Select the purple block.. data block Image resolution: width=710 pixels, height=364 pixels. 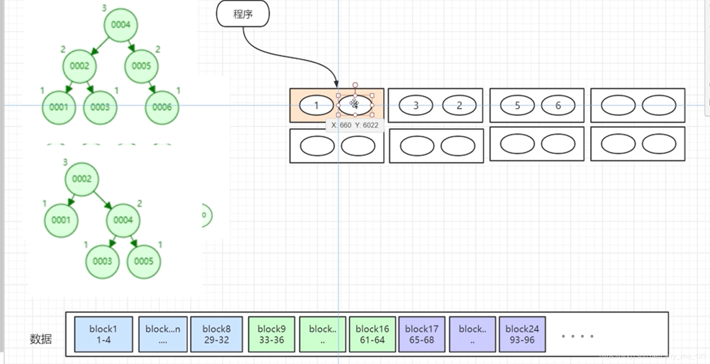[x=472, y=334]
